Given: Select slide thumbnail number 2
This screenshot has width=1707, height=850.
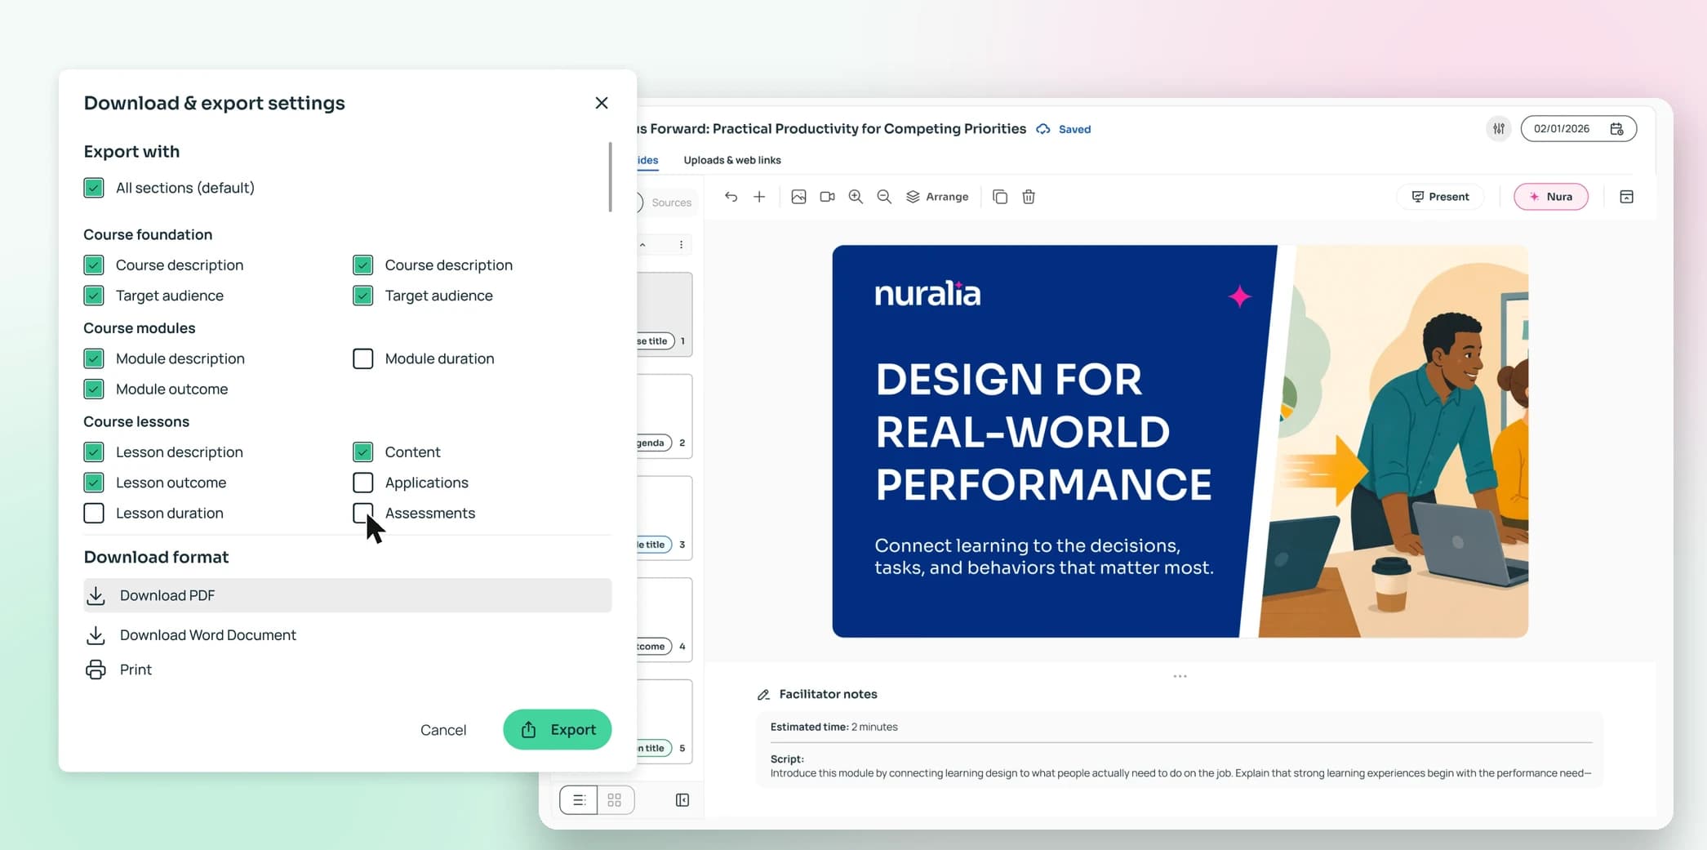Looking at the screenshot, I should pyautogui.click(x=665, y=416).
